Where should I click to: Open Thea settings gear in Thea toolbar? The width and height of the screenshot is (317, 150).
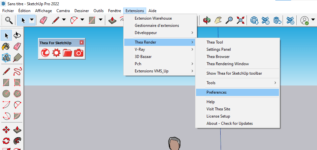56,53
